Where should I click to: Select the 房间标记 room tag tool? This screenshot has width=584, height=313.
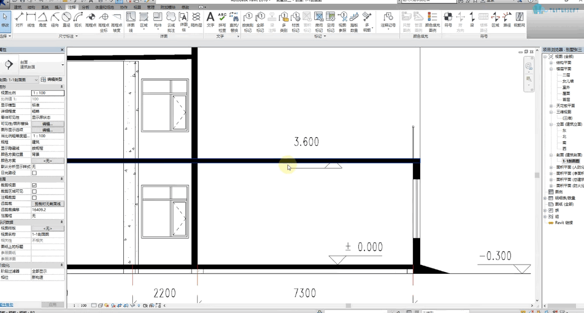coord(319,22)
